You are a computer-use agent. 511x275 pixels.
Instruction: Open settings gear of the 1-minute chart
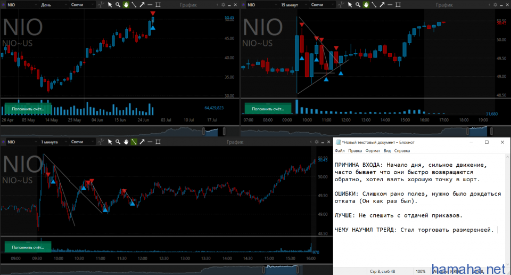click(316, 142)
